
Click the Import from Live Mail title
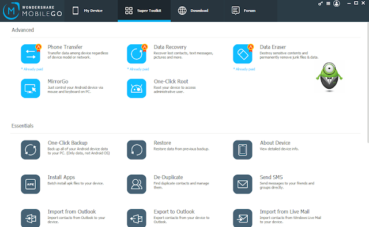pyautogui.click(x=284, y=211)
